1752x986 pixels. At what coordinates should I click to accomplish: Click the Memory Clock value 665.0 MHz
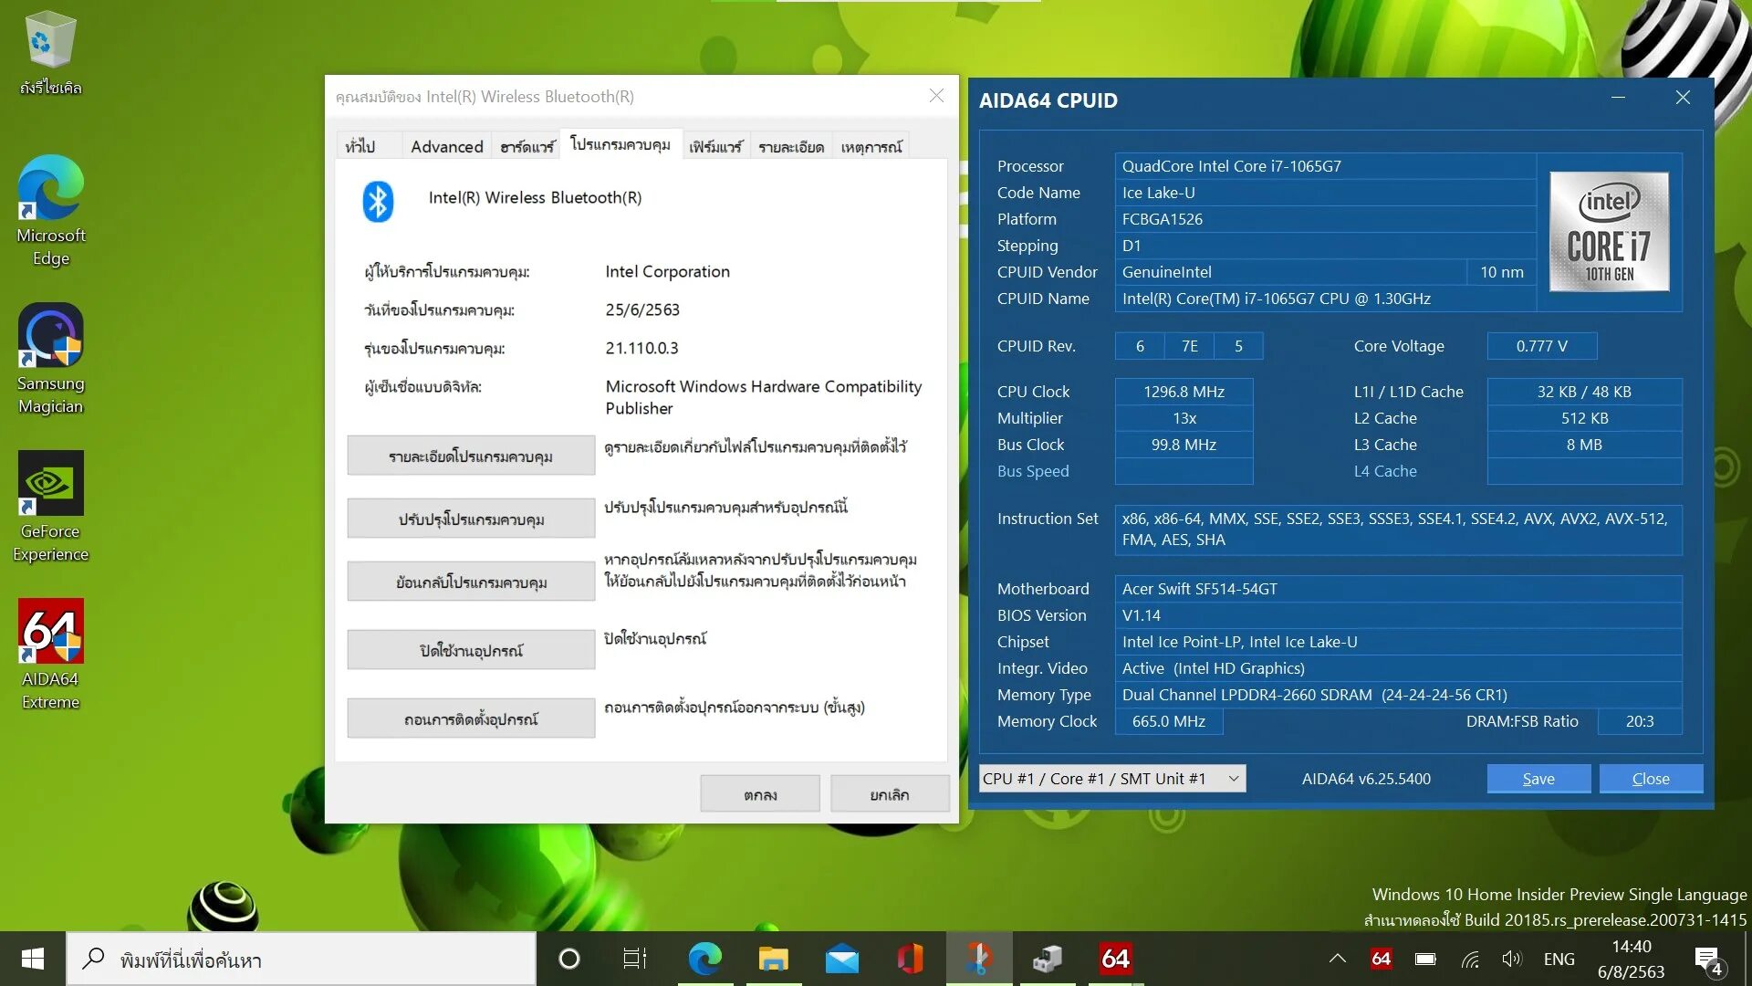(x=1169, y=721)
